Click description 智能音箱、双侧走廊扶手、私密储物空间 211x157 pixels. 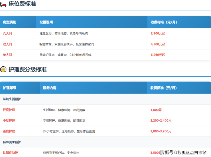point(66,44)
